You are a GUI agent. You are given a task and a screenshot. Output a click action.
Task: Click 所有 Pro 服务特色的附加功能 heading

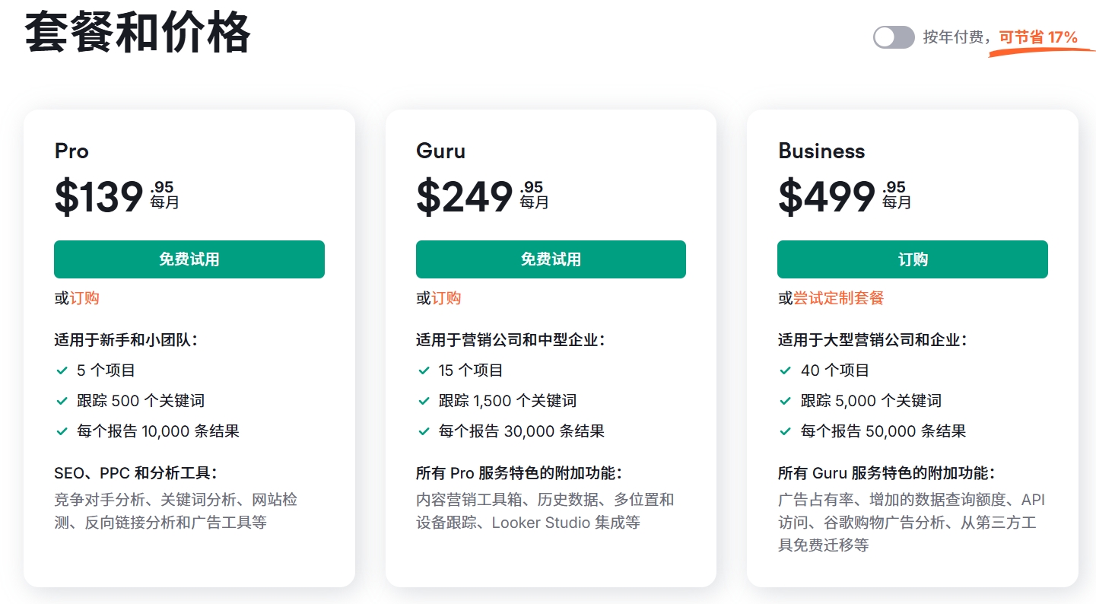[x=519, y=473]
